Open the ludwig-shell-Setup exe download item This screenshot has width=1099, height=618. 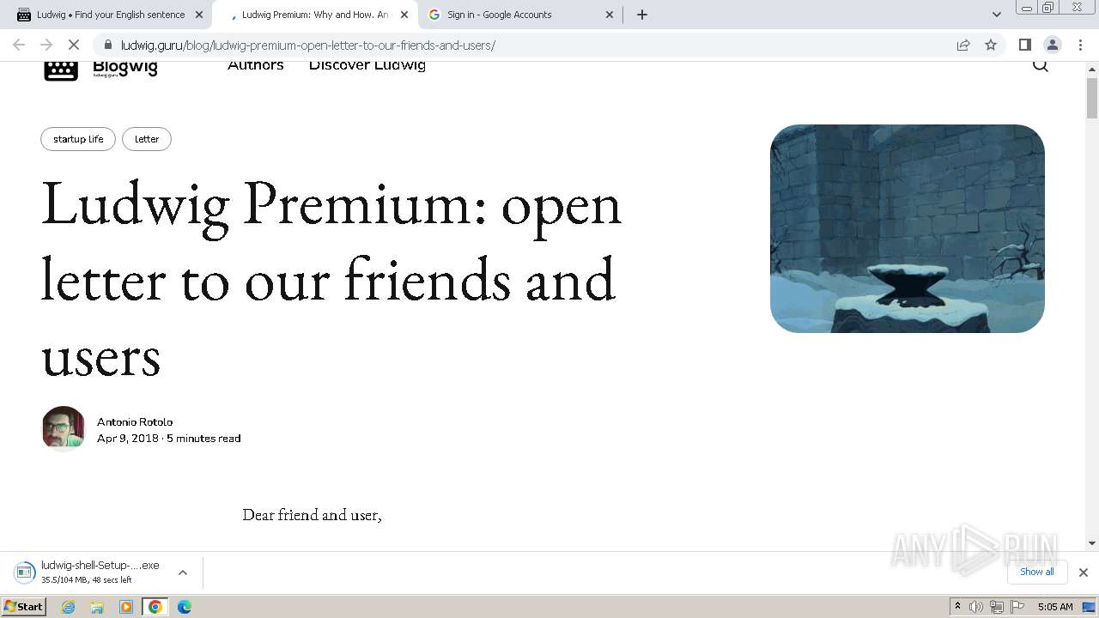(88, 573)
